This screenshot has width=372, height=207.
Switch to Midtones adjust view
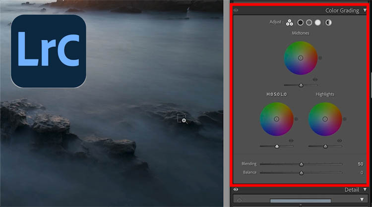(309, 22)
